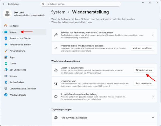Click the globe icon for Hilfe zur Wiederherstellung
The height and width of the screenshot is (126, 161).
pos(56,118)
